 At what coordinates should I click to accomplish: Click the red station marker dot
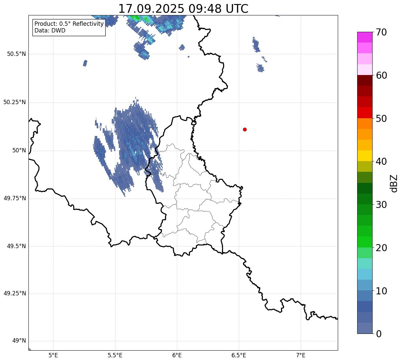click(x=245, y=129)
